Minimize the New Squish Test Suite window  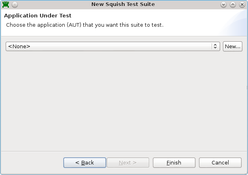coord(223,5)
